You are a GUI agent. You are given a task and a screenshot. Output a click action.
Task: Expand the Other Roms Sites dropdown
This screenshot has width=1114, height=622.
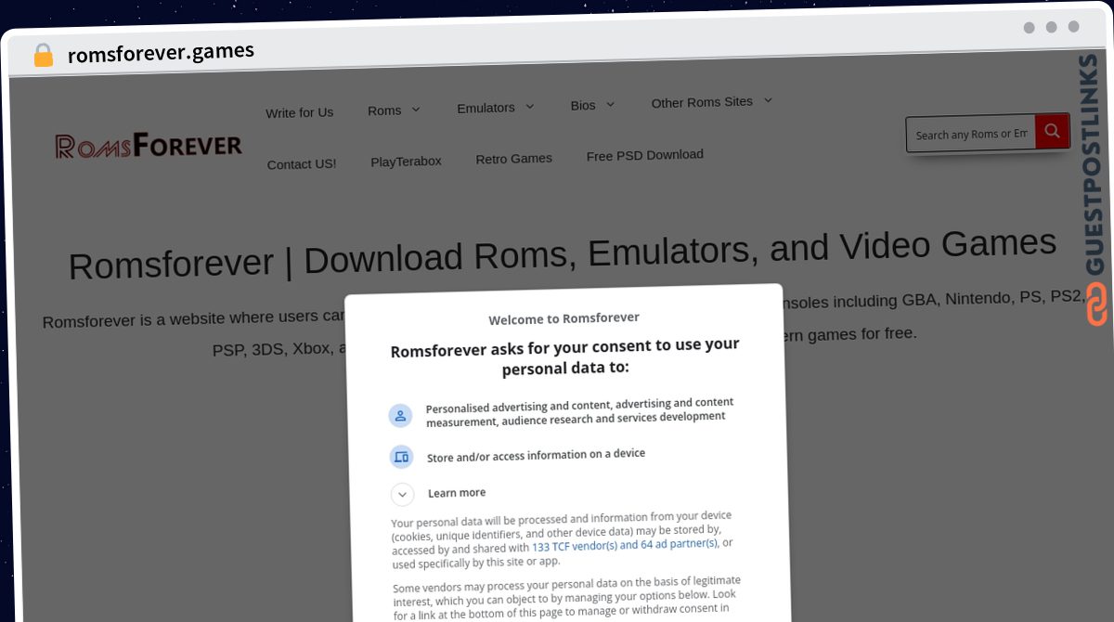pyautogui.click(x=712, y=102)
